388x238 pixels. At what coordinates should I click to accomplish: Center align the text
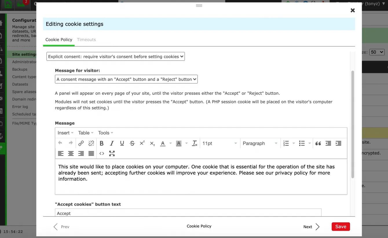coord(71,153)
